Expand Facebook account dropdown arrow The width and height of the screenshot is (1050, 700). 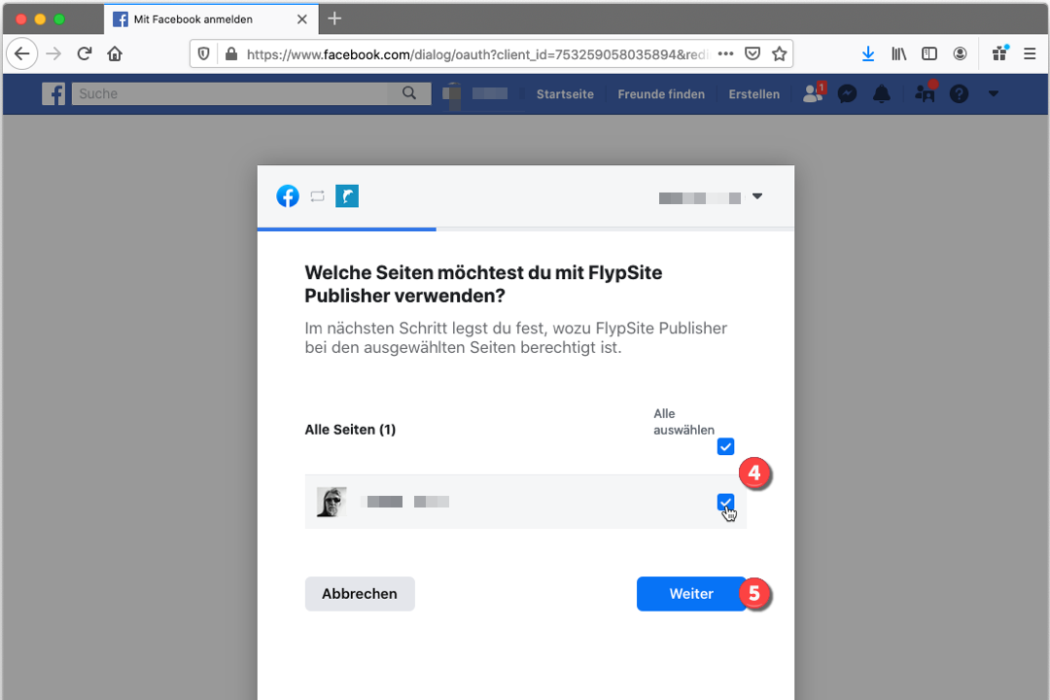point(993,93)
